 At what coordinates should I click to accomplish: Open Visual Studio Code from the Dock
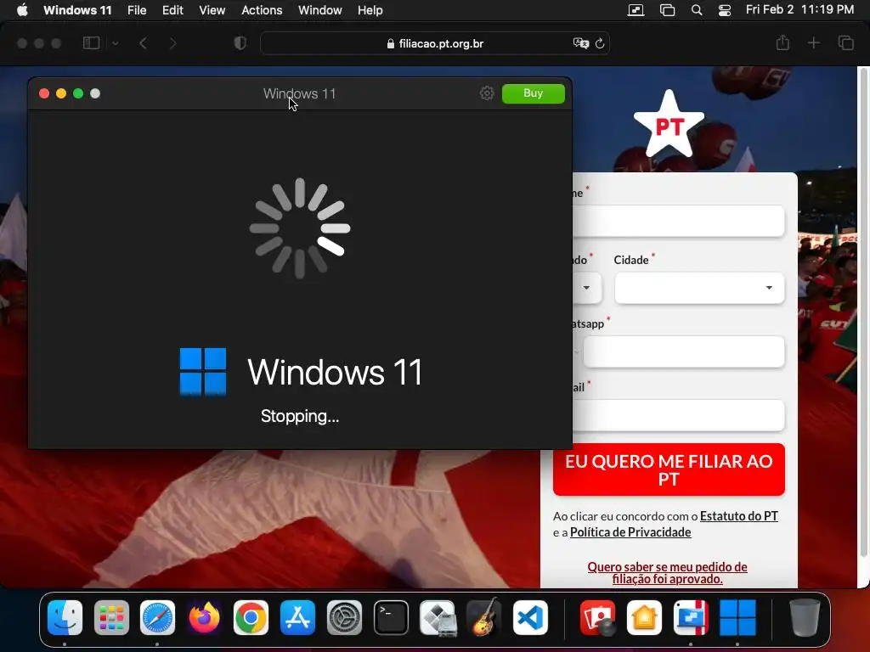point(530,617)
